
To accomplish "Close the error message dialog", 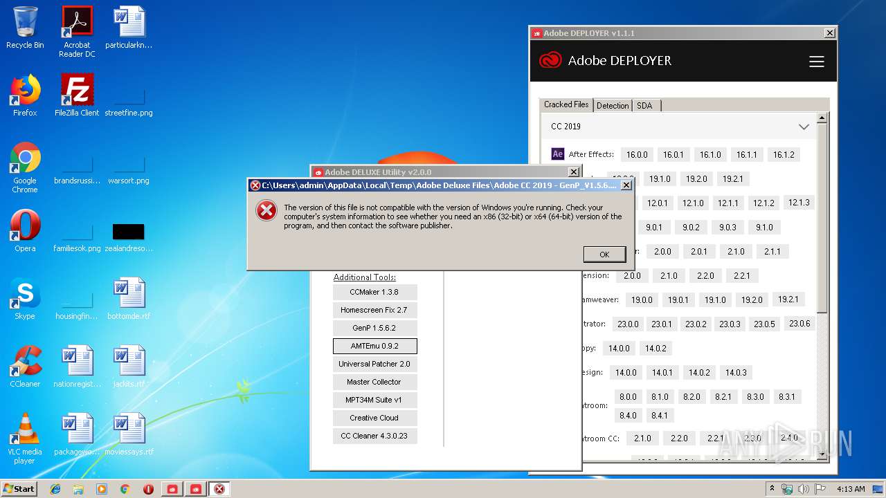I will coord(626,185).
